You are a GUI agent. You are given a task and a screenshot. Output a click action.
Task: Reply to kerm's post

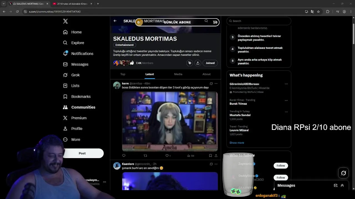click(124, 156)
